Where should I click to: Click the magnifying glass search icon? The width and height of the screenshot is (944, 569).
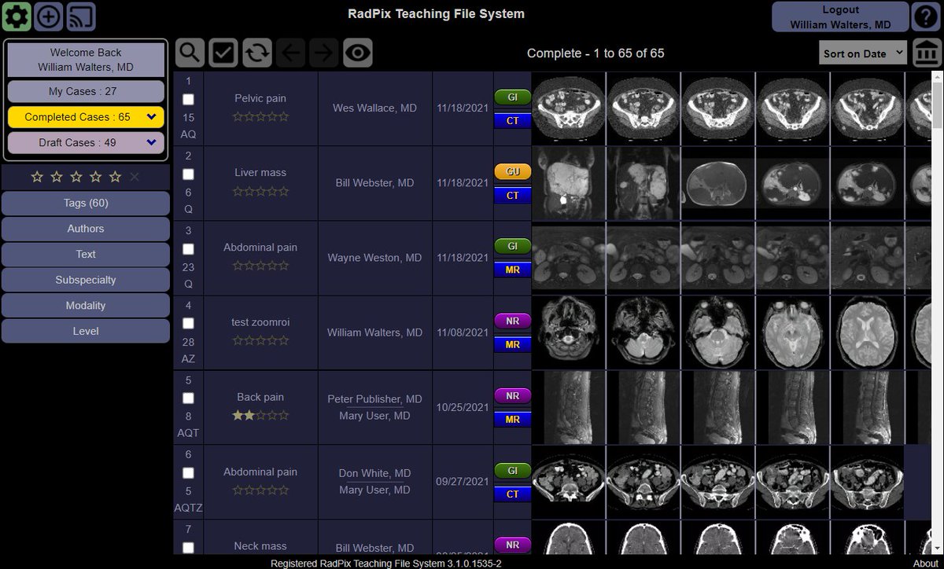pos(190,53)
